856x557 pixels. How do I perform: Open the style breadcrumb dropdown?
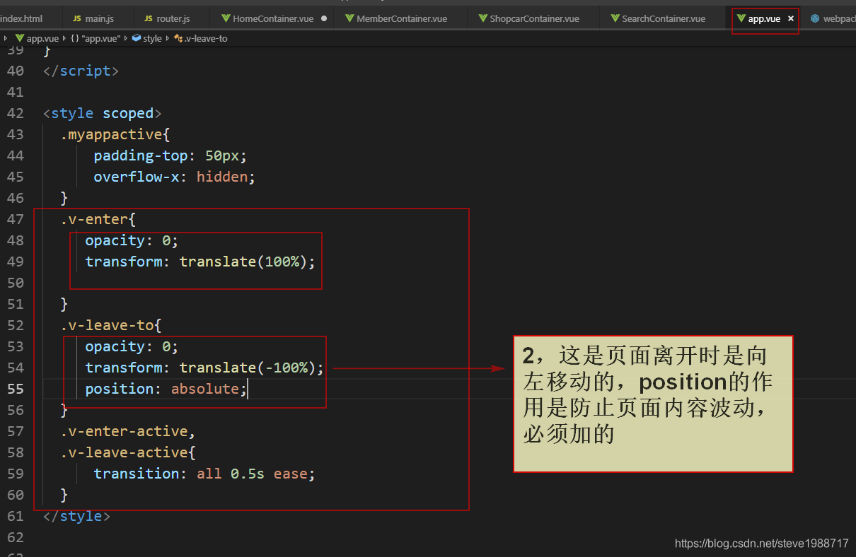click(152, 38)
